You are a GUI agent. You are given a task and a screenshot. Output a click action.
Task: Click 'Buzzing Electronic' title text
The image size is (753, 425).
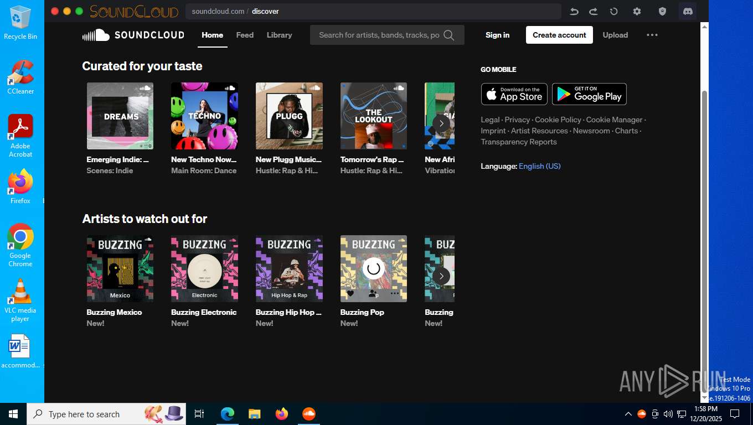coord(204,312)
